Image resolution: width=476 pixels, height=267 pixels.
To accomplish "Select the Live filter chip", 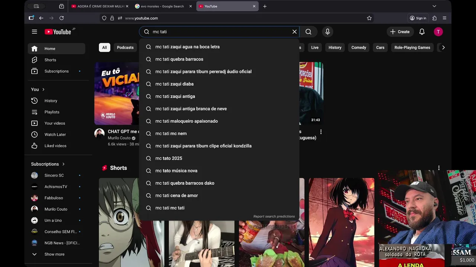I will 315,47.
